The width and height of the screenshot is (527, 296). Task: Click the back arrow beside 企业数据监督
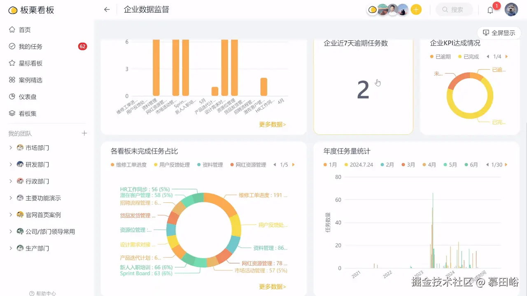tap(107, 9)
